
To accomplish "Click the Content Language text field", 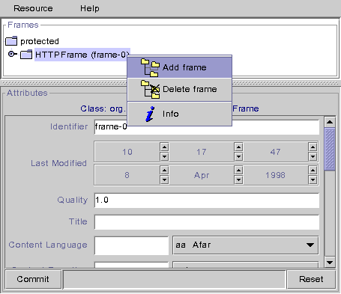I will pyautogui.click(x=131, y=245).
